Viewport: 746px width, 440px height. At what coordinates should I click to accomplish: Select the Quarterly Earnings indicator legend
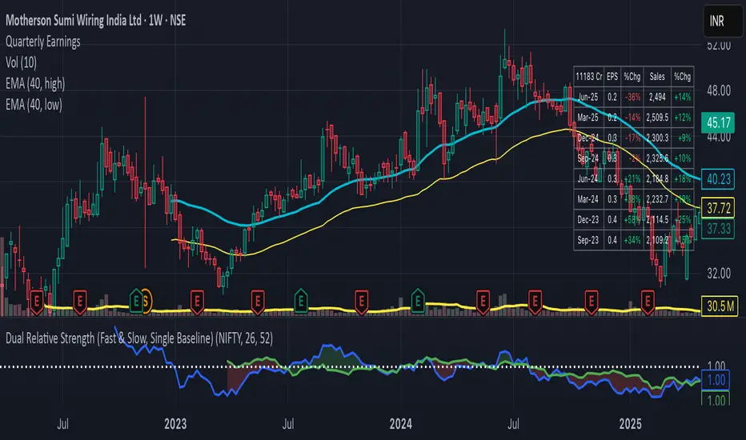point(42,42)
